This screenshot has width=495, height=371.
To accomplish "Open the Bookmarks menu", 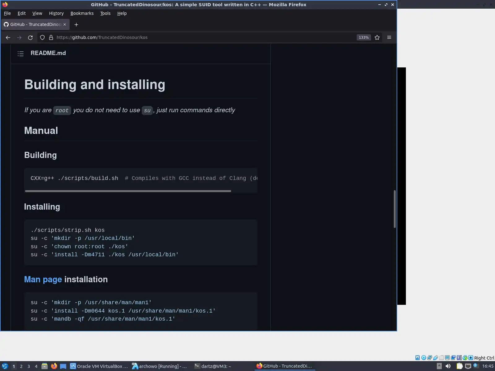I will pyautogui.click(x=82, y=13).
